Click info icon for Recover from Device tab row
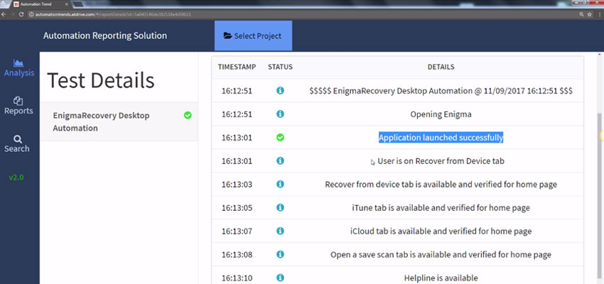This screenshot has height=284, width=604. pyautogui.click(x=281, y=161)
